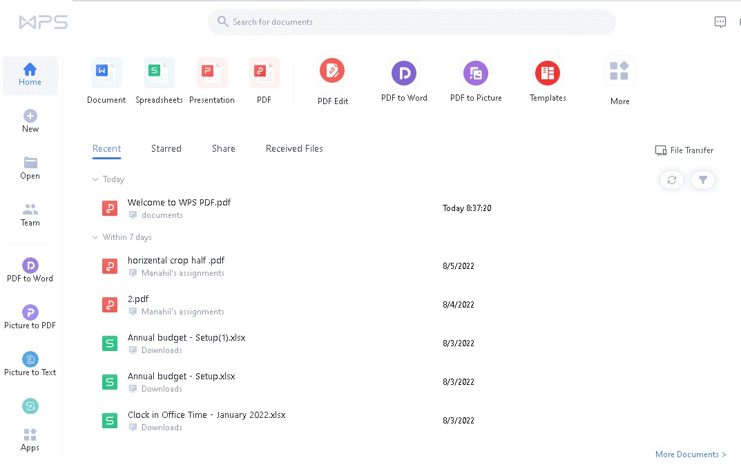Click spreadsheet icon of Annual budget - Setup(1).xlsx

tap(110, 343)
